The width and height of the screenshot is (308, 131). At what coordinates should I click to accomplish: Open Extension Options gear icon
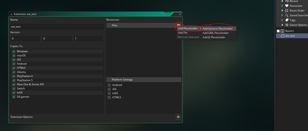coord(178,117)
